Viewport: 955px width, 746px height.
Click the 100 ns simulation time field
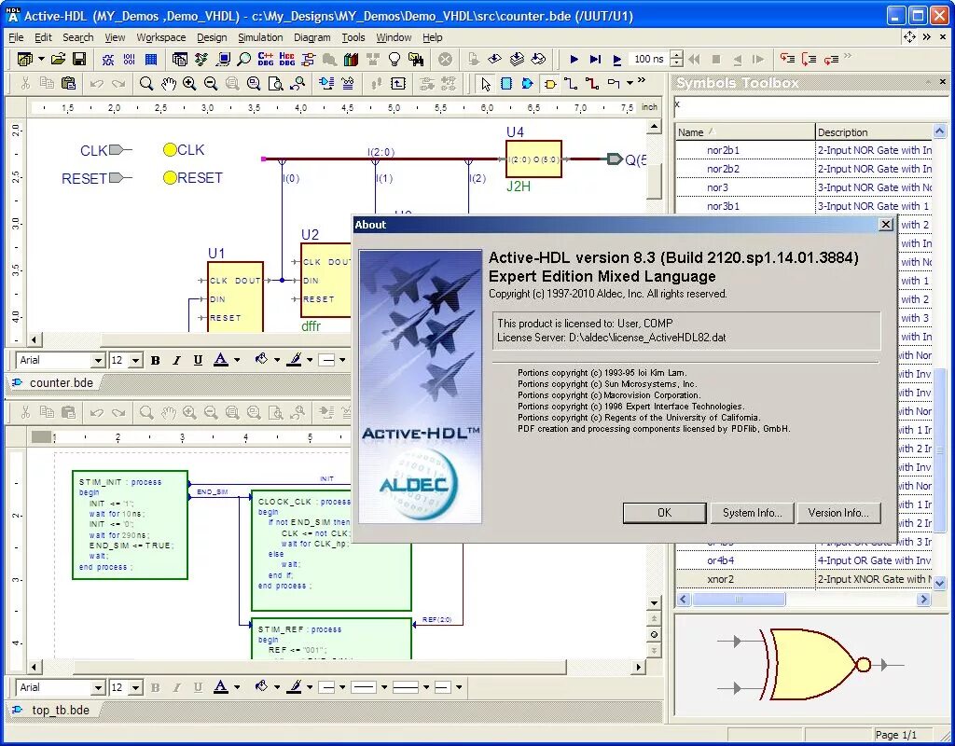648,59
